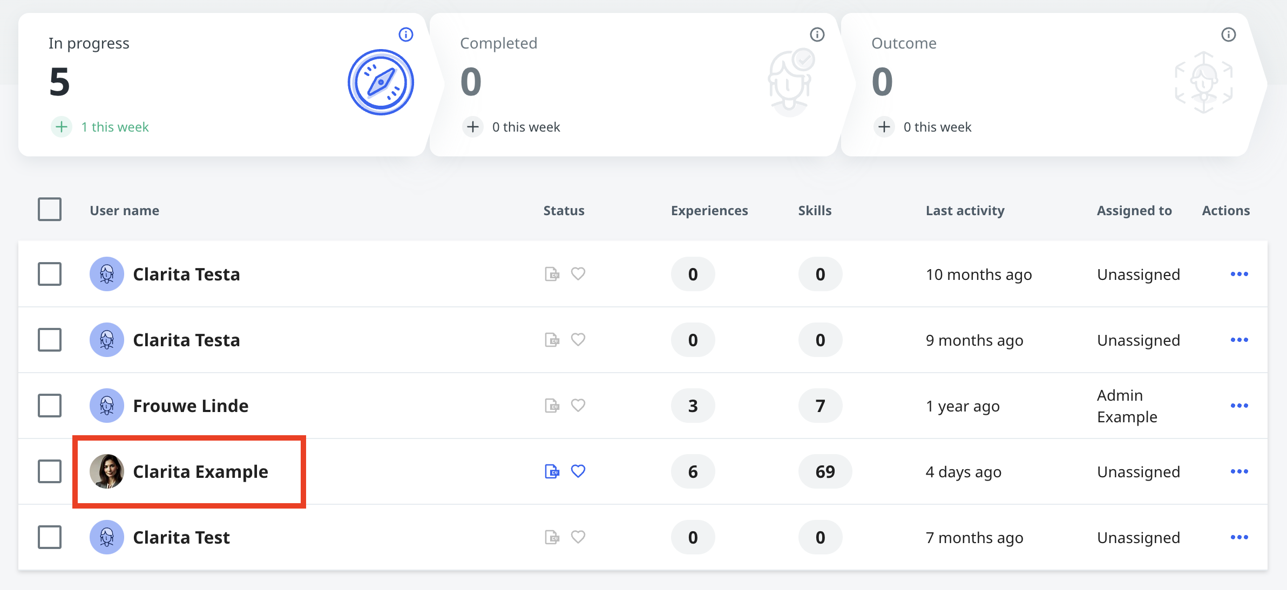Sort by the User name column header
Image resolution: width=1287 pixels, height=590 pixels.
point(124,210)
